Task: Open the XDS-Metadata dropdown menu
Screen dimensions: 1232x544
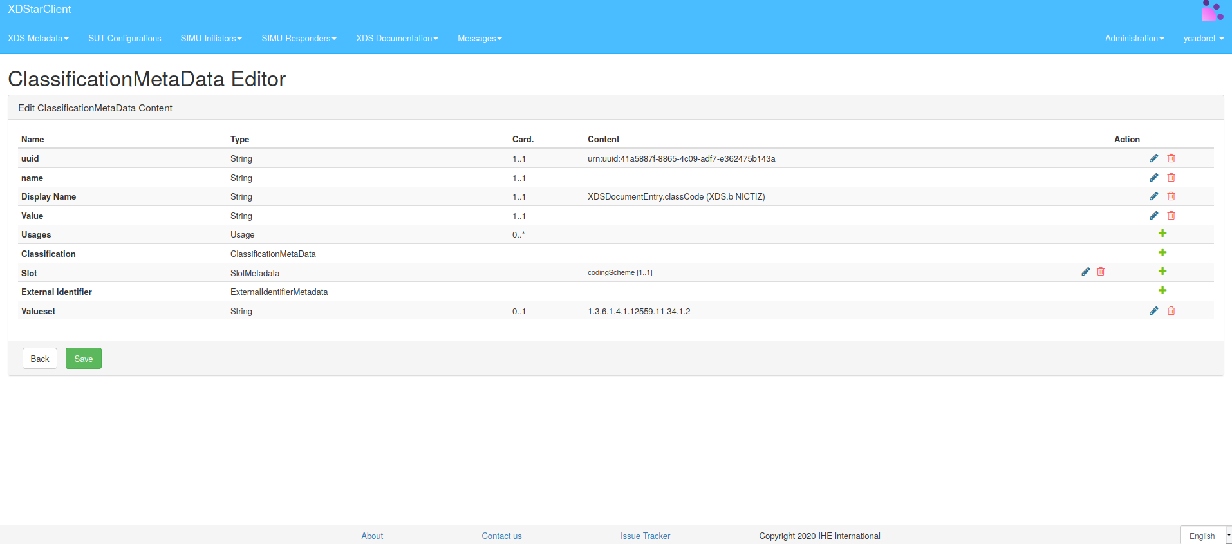Action: [38, 39]
